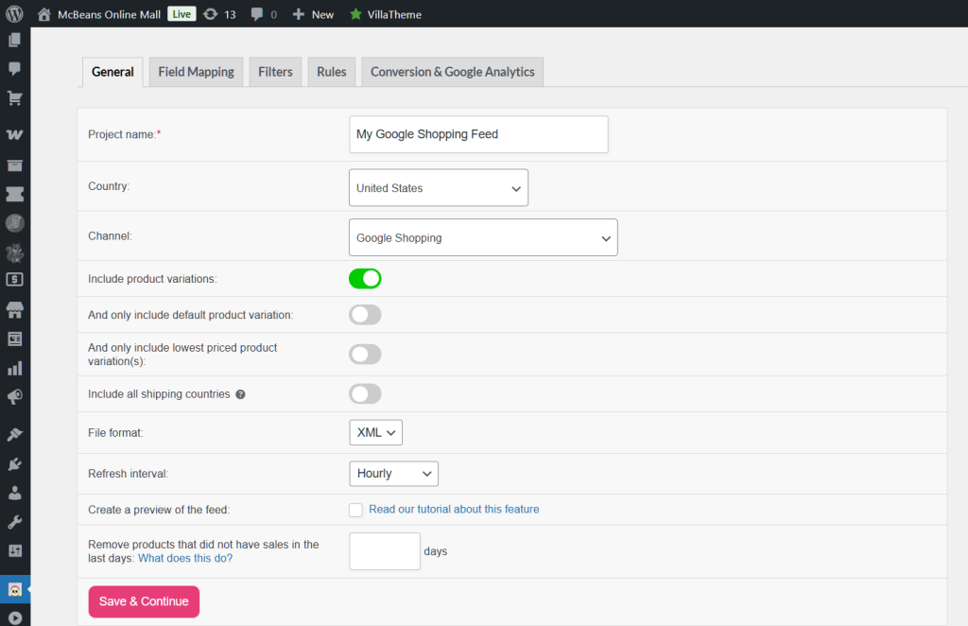Open the Tools wrench icon
The width and height of the screenshot is (968, 626).
[14, 521]
